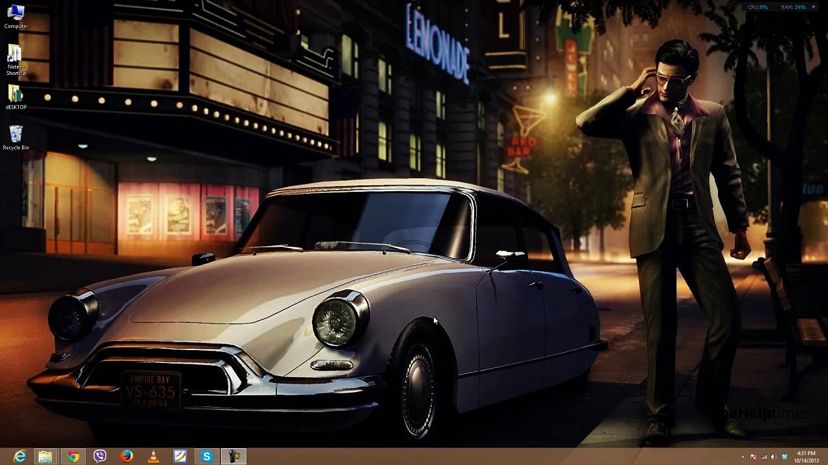
Task: Select the screen recorder taskbar icon
Action: pos(234,457)
